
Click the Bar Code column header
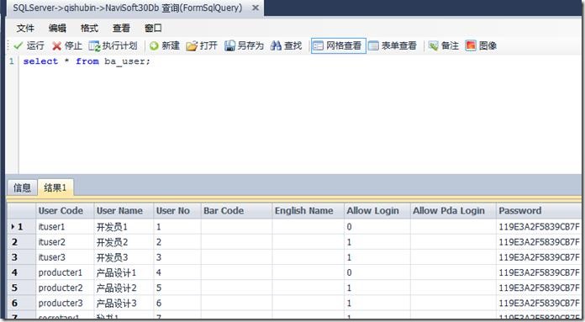tap(236, 211)
